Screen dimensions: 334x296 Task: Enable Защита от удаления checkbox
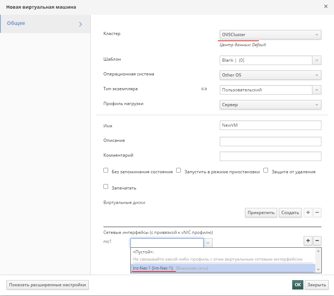click(x=266, y=170)
